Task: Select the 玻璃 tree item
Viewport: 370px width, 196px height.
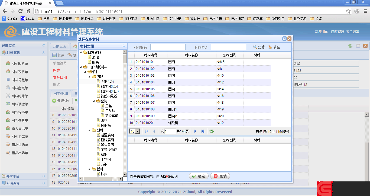Action: pos(93,57)
